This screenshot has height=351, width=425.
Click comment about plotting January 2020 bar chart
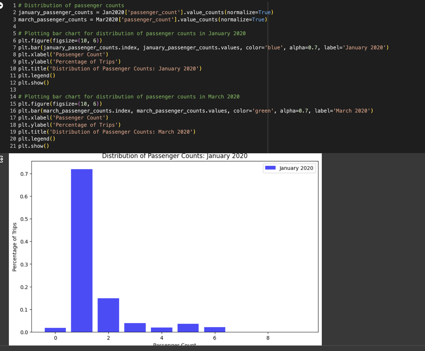coord(132,34)
